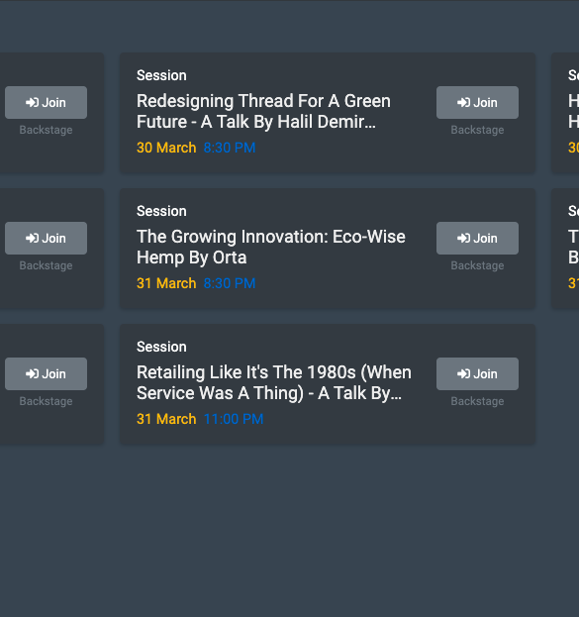Image resolution: width=579 pixels, height=617 pixels.
Task: Select the 31 March 11:00 PM date text
Action: [x=200, y=419]
